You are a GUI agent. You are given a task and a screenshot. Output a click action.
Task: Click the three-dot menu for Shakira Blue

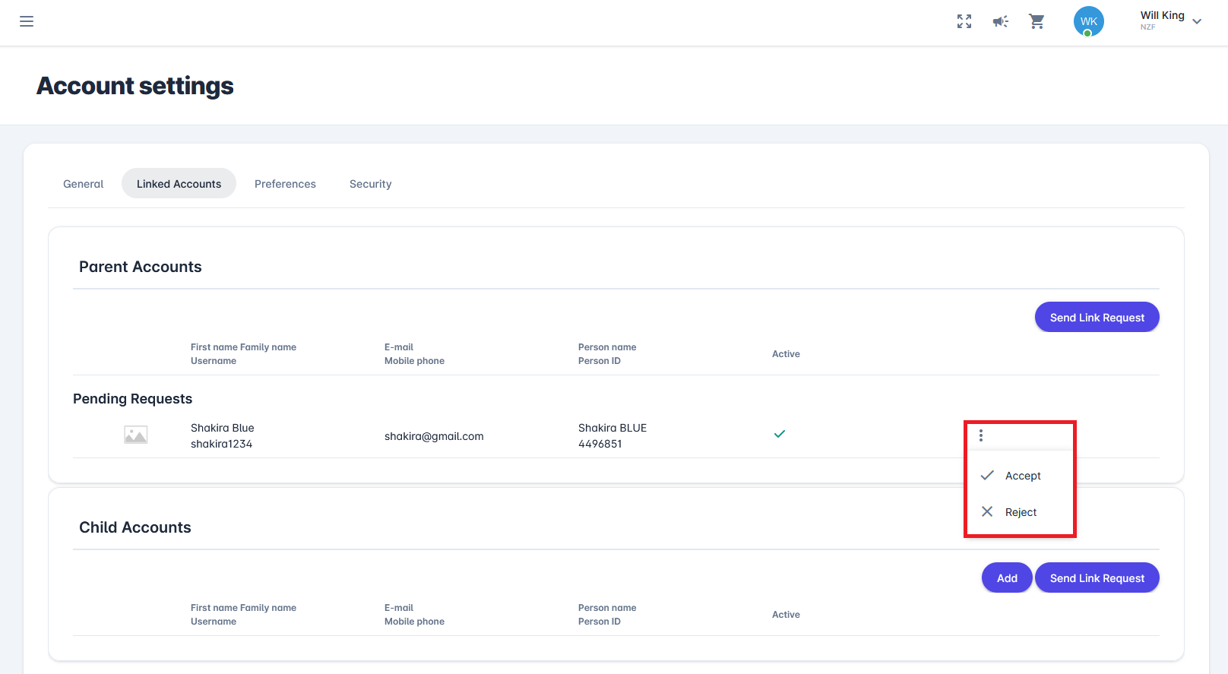981,435
